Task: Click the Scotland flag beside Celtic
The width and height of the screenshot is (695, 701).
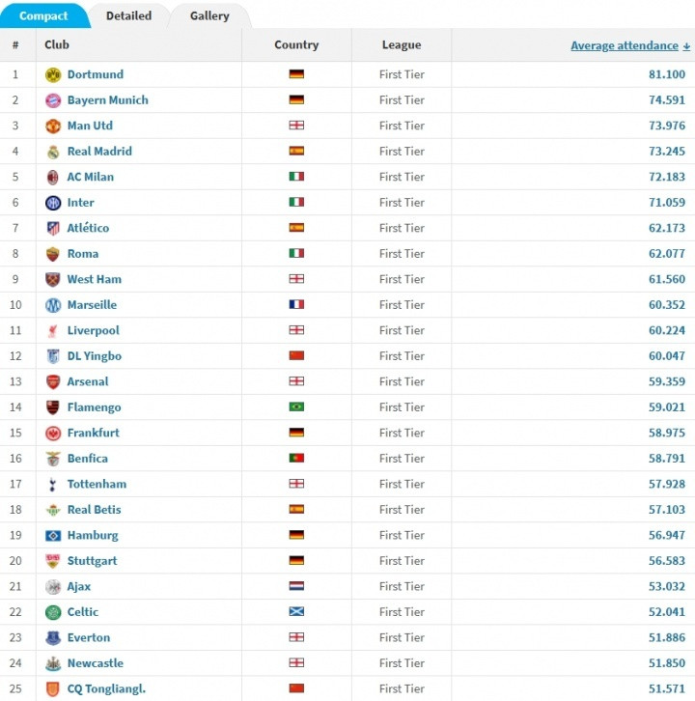Action: (296, 612)
